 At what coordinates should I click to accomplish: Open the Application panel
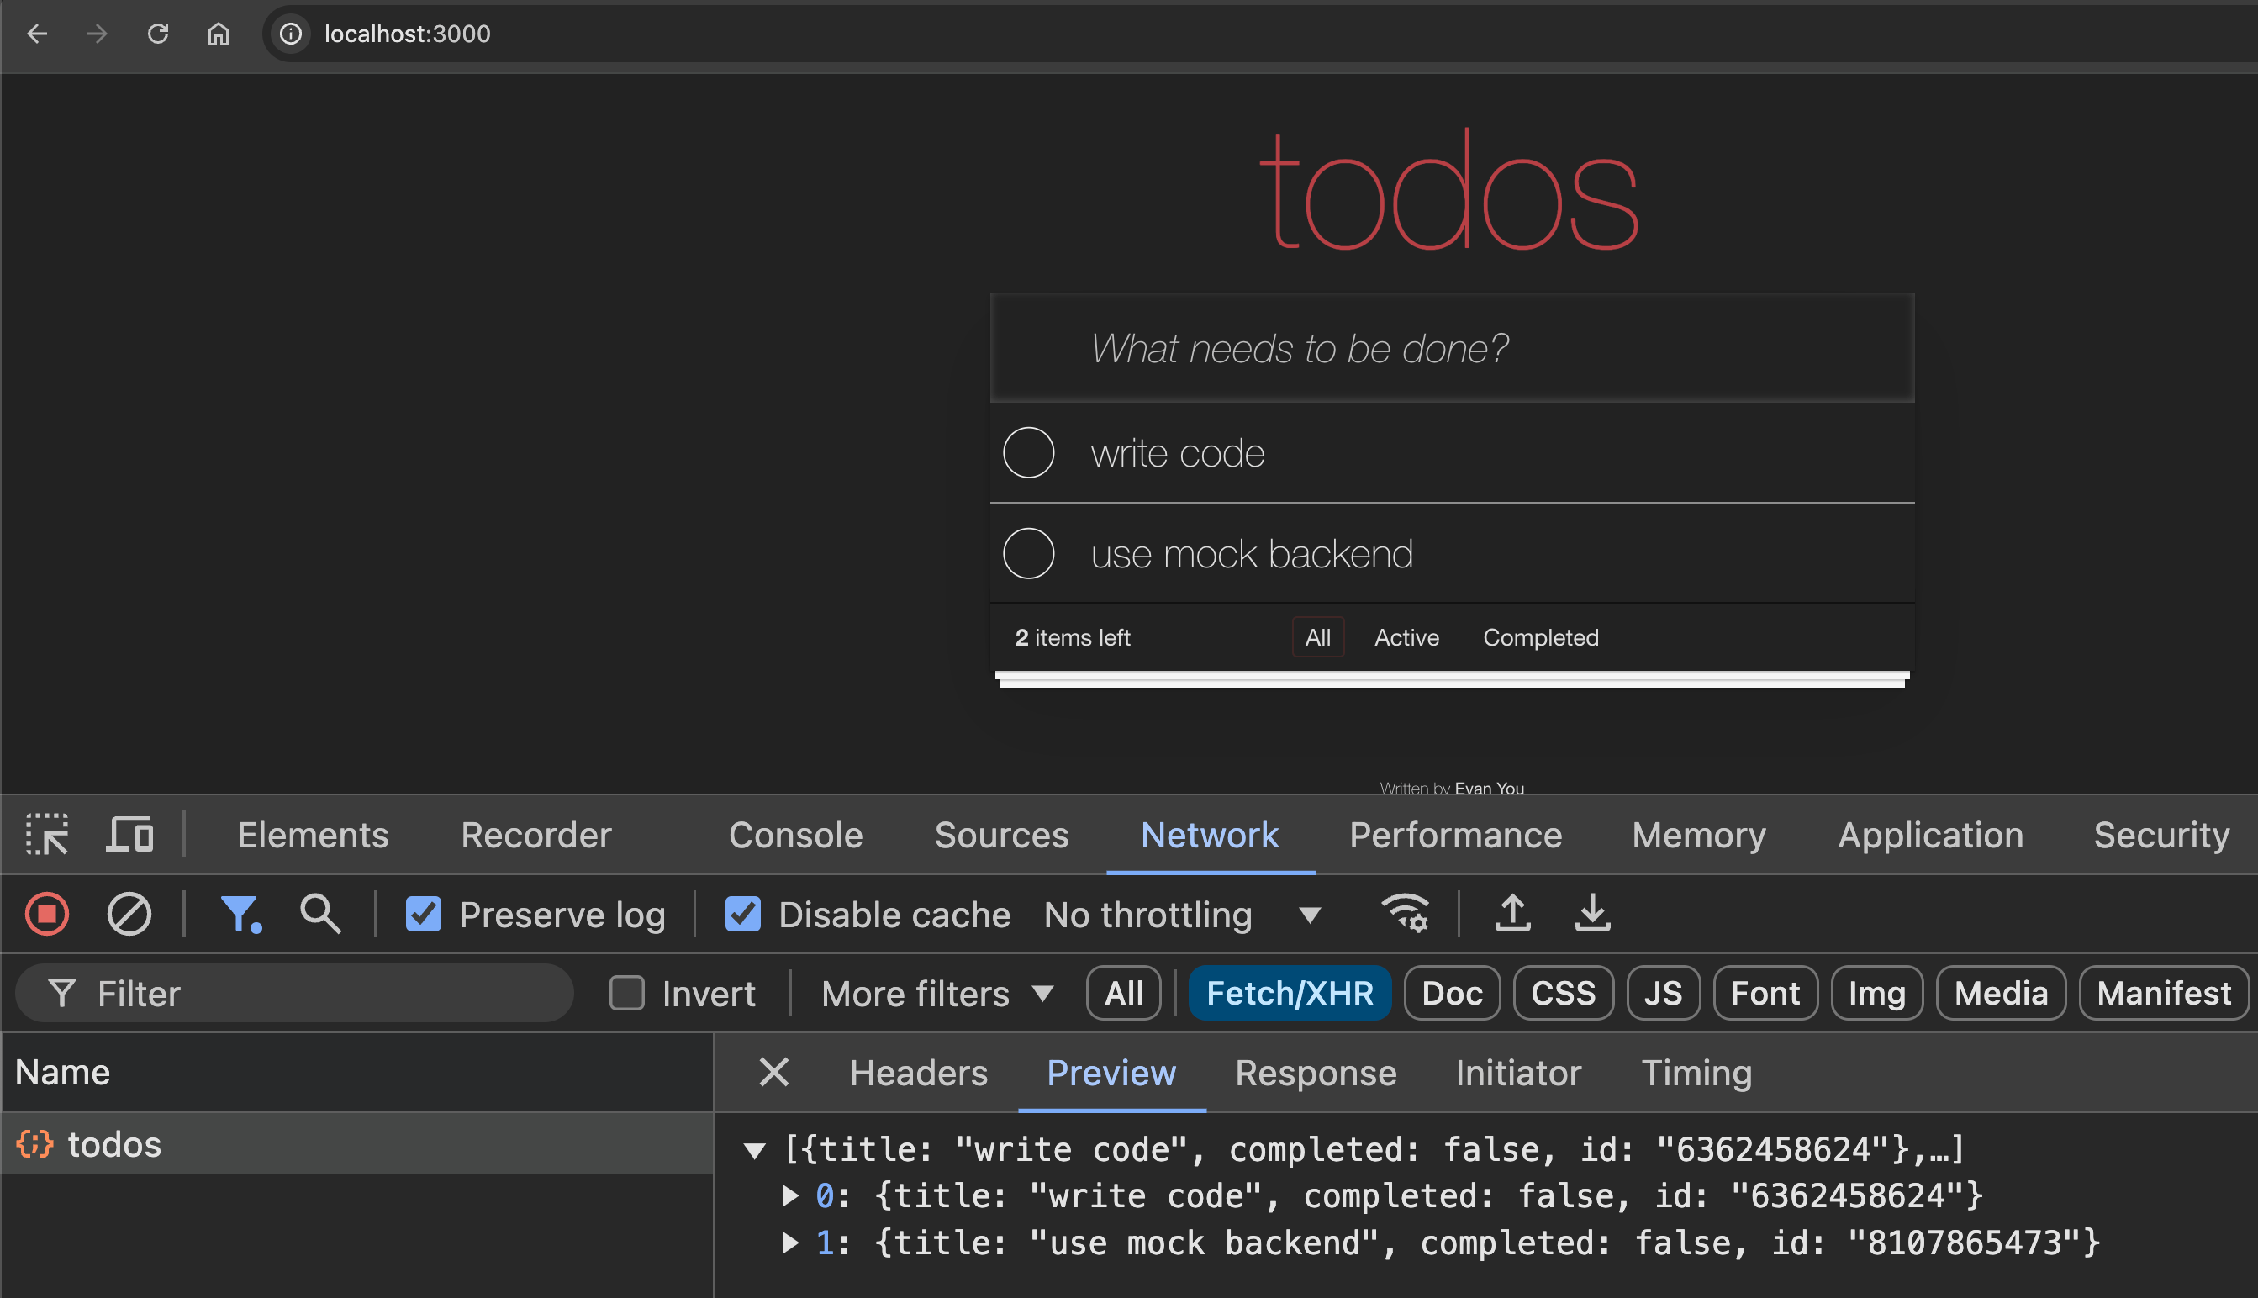1930,836
